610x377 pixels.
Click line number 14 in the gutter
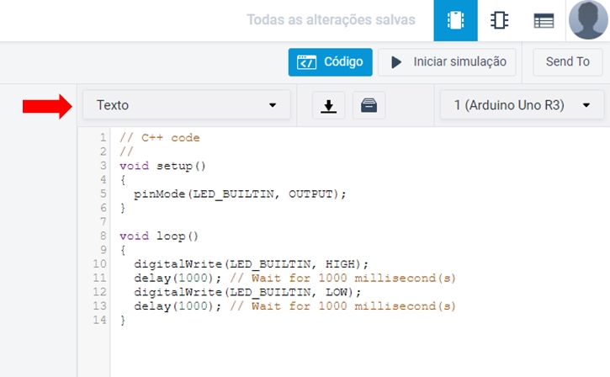point(99,320)
